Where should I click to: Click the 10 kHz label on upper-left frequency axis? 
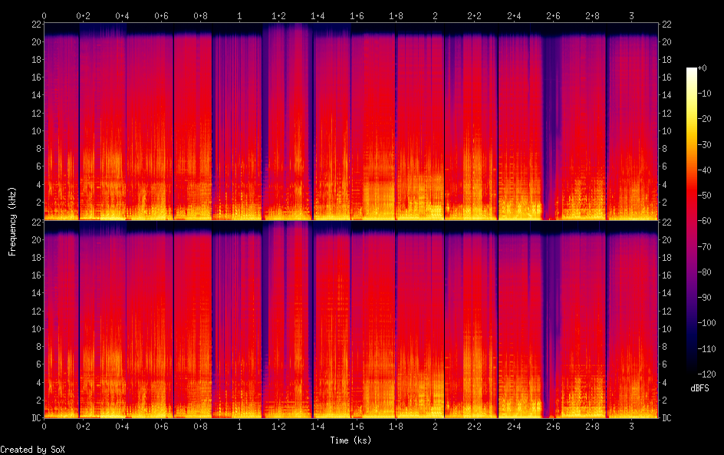[x=35, y=130]
